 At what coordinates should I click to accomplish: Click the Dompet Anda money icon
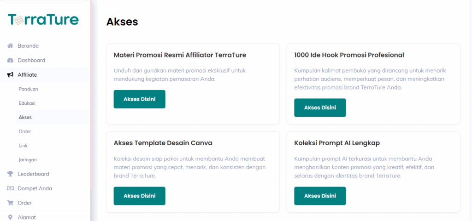tap(10, 188)
